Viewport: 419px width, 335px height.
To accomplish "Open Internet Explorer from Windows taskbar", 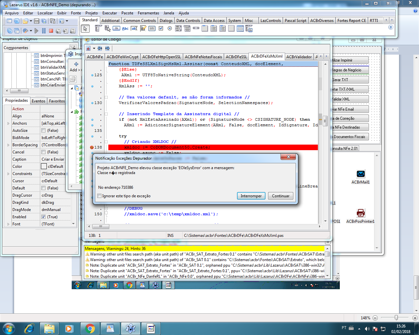I will click(x=29, y=328).
